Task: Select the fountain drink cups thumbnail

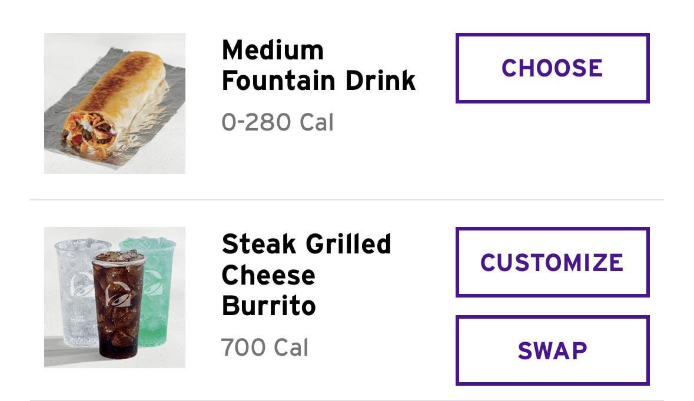Action: tap(115, 298)
